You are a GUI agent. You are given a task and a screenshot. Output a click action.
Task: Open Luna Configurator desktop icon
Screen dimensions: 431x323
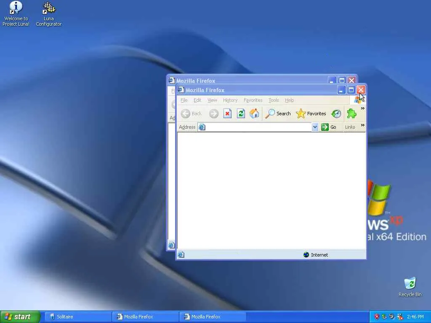pyautogui.click(x=49, y=13)
